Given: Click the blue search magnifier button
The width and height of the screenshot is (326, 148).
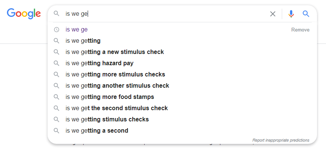Looking at the screenshot, I should (x=306, y=14).
